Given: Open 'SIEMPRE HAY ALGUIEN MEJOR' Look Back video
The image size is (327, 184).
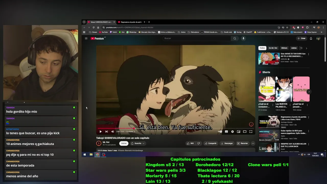Looking at the screenshot, I should point(269,147).
